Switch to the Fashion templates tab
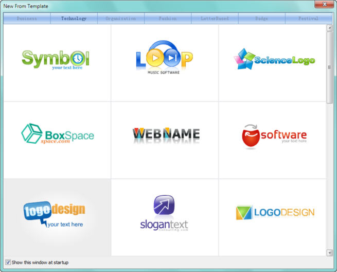The image size is (337, 272). [x=168, y=19]
